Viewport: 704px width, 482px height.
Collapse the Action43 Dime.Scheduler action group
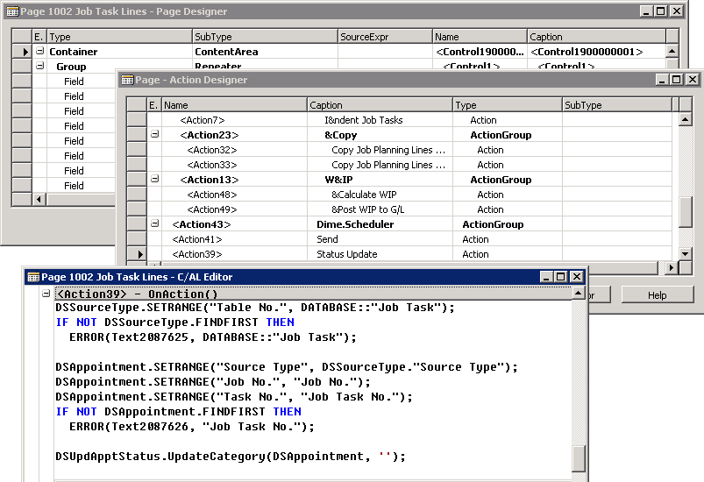(x=154, y=223)
